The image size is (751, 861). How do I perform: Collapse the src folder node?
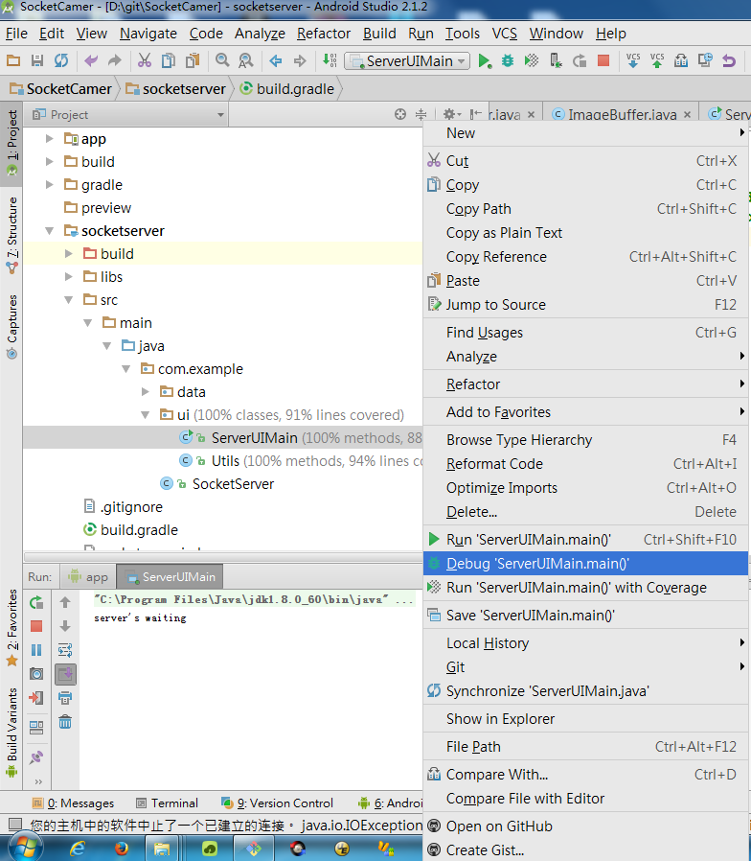pyautogui.click(x=69, y=300)
